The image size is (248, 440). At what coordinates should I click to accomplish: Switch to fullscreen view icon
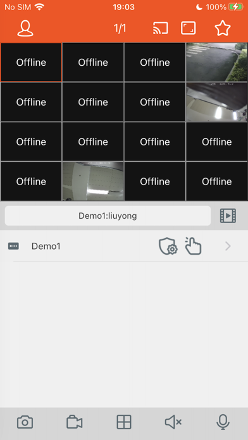point(188,28)
